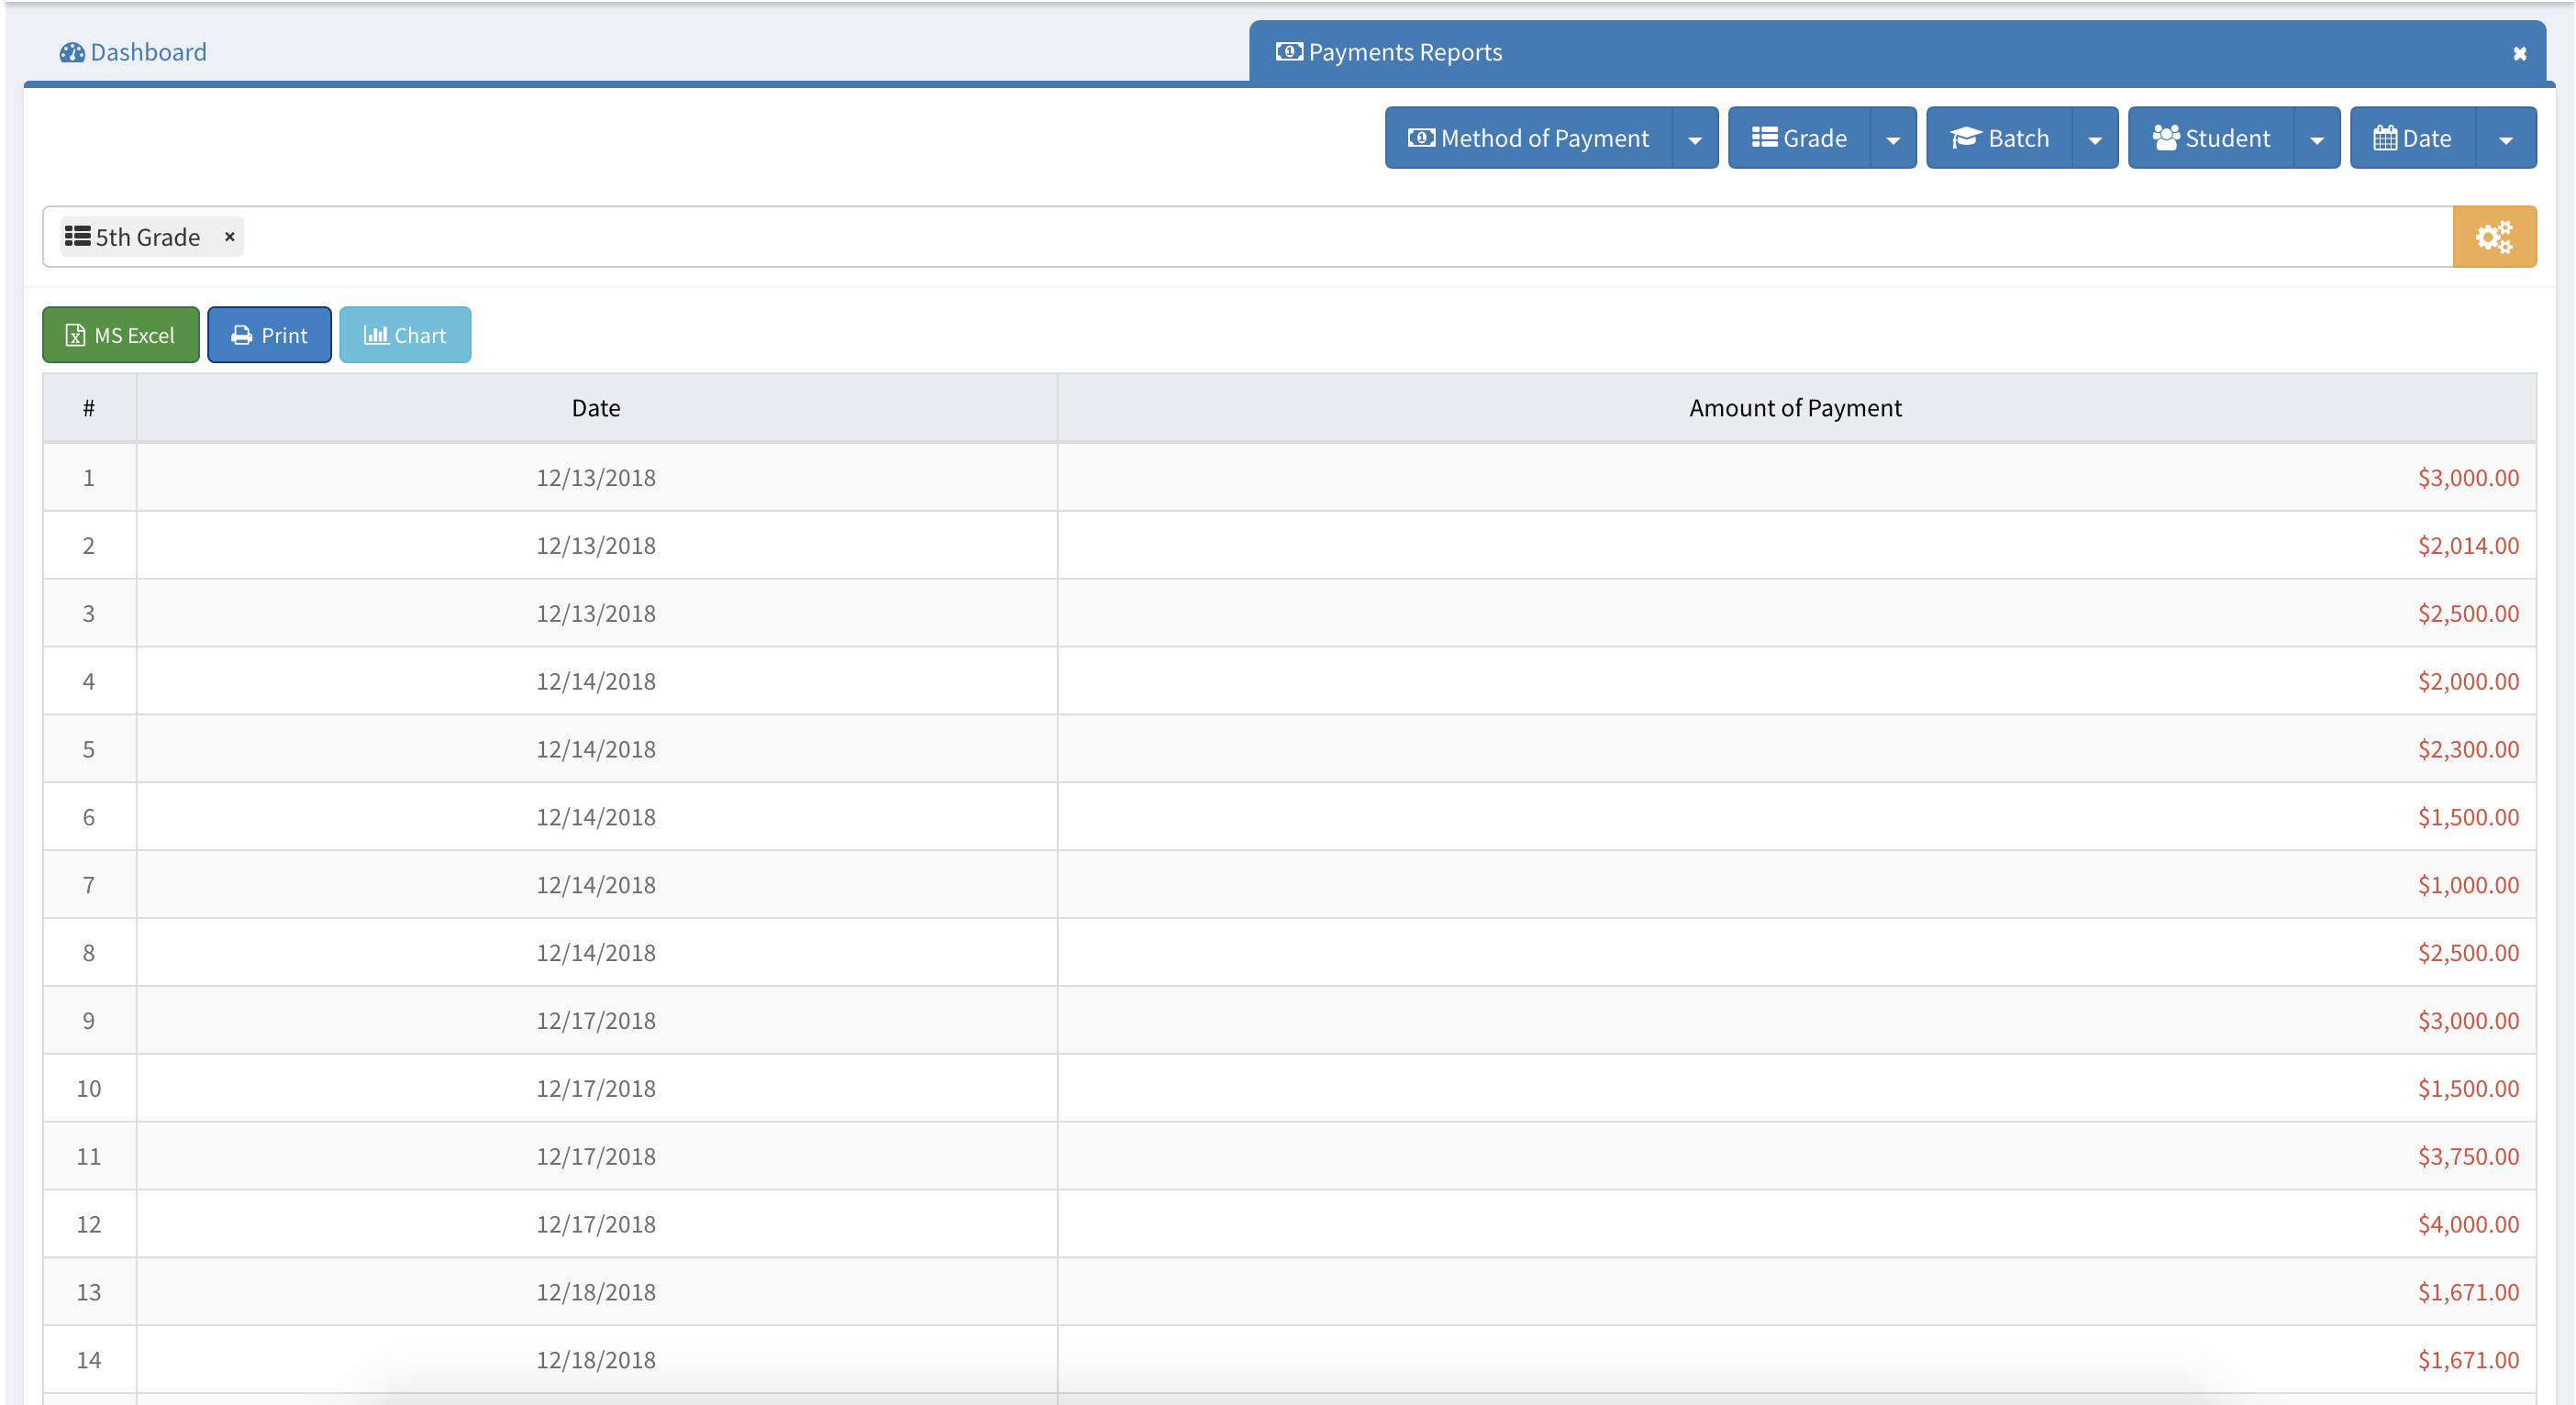The image size is (2576, 1405).
Task: Click the Date calendar filter button
Action: 2412,138
